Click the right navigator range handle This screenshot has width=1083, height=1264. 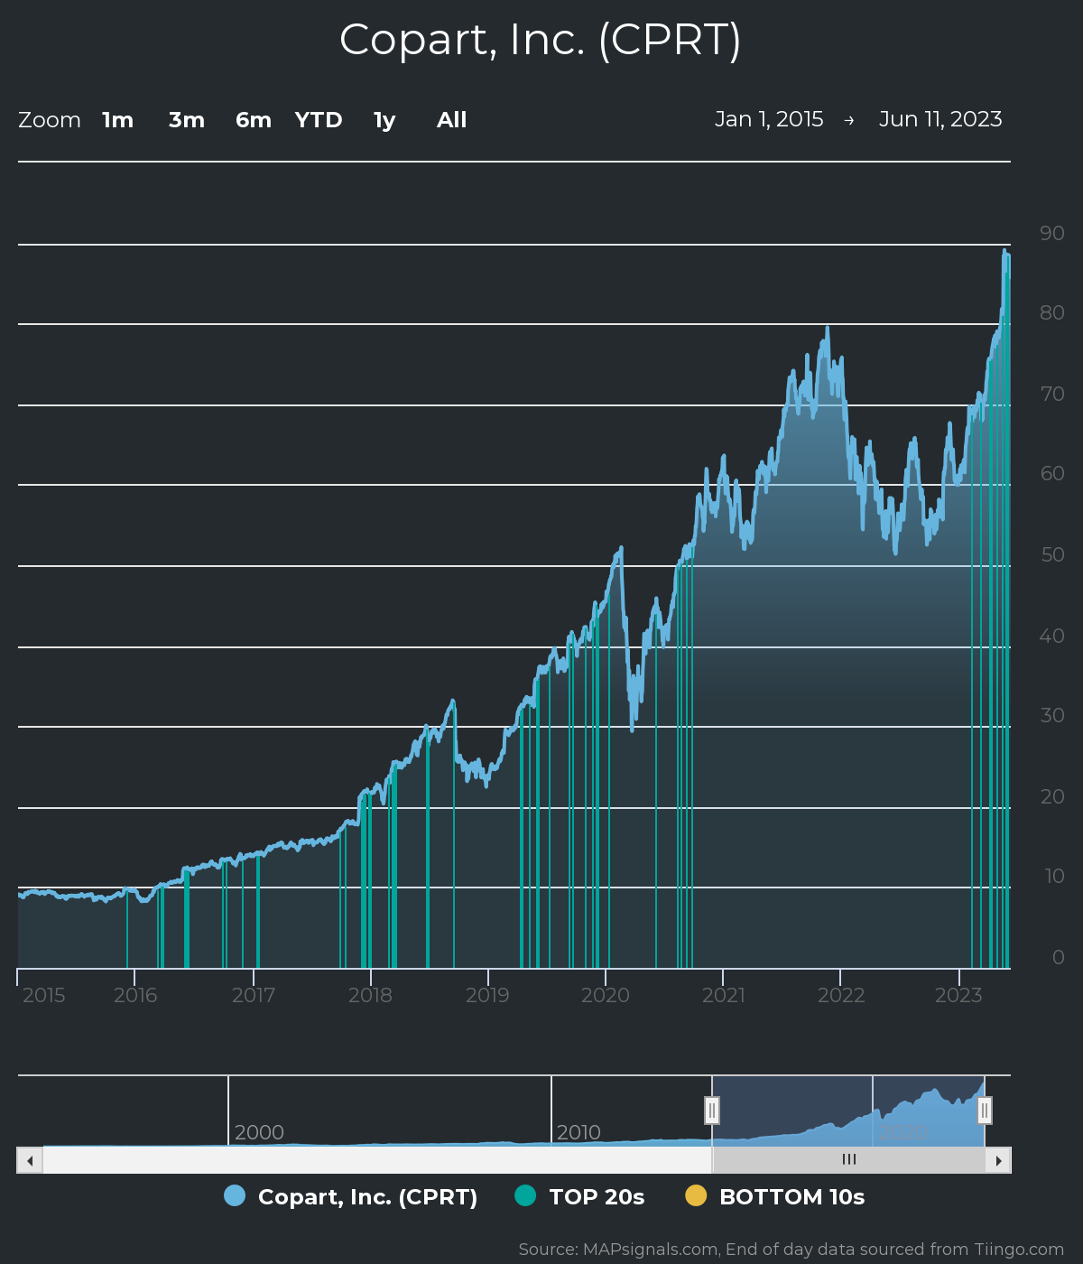tap(985, 1111)
